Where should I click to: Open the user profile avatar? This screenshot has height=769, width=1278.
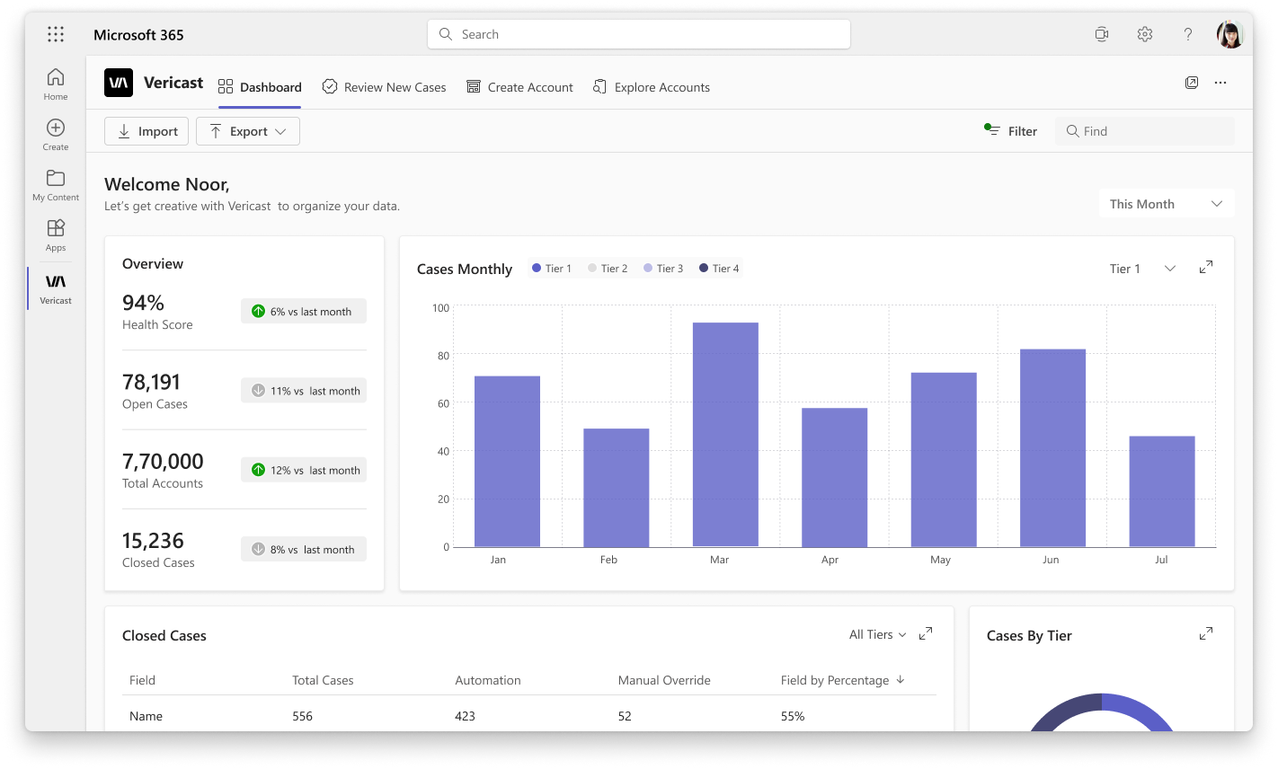[1230, 34]
